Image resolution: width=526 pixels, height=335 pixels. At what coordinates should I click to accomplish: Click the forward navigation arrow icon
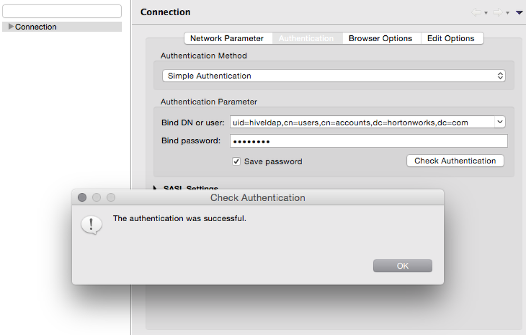[x=498, y=12]
